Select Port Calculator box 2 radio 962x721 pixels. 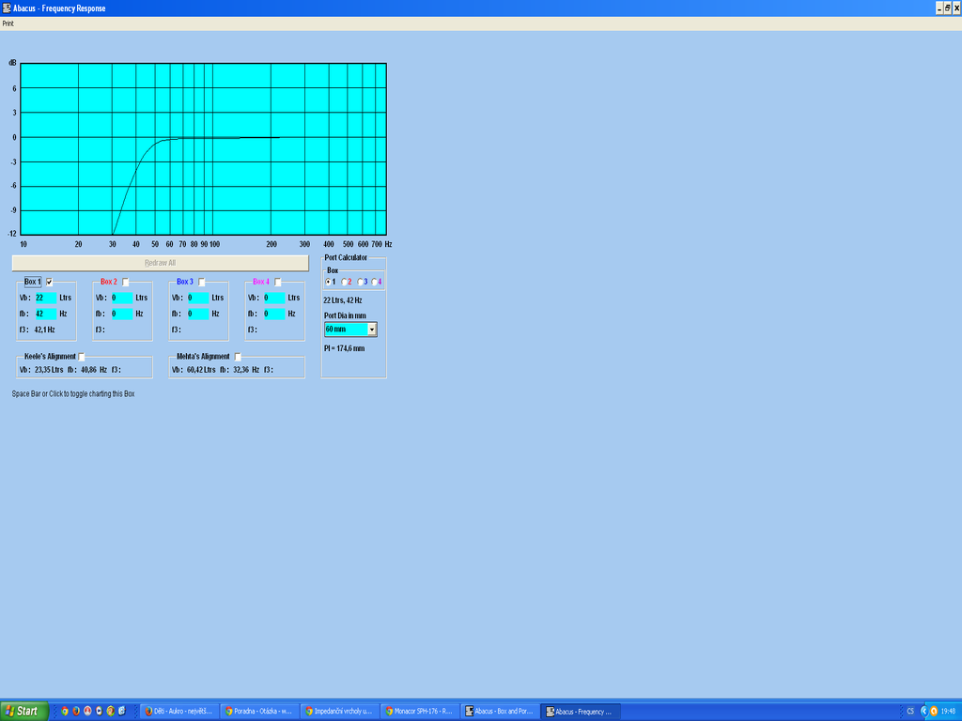pyautogui.click(x=344, y=282)
